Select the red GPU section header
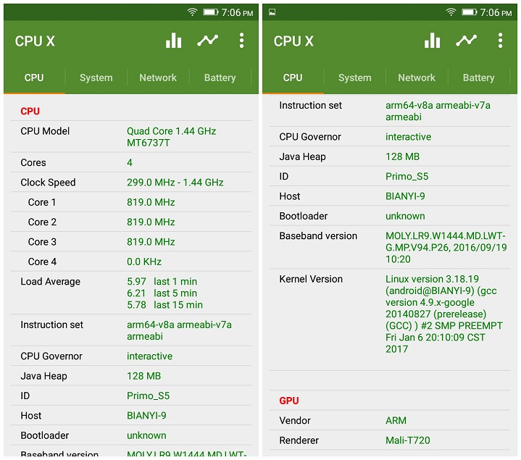The width and height of the screenshot is (521, 460). pos(289,401)
